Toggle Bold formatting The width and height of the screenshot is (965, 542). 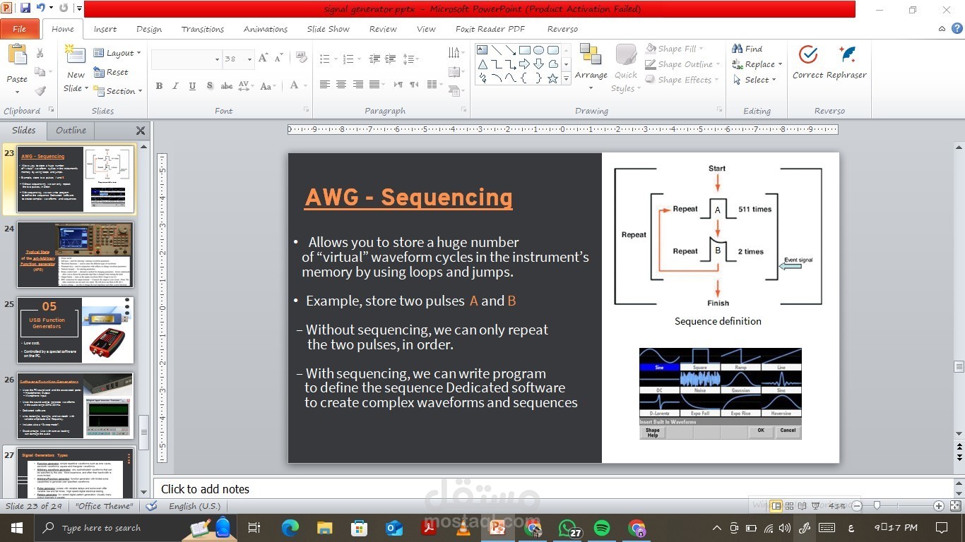click(160, 86)
